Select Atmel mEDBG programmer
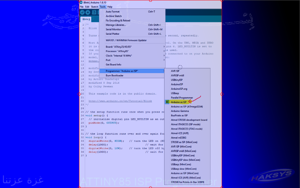This screenshot has width=300, height=188. [x=187, y=138]
